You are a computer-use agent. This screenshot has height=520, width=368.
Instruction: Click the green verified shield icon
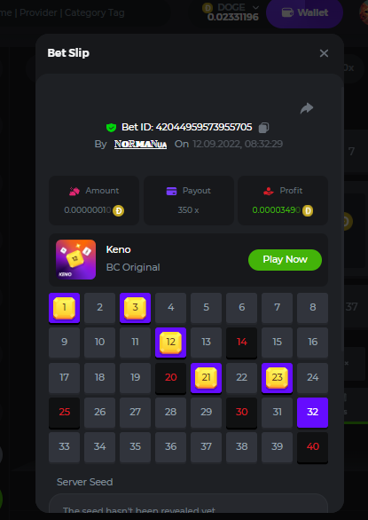(x=111, y=128)
